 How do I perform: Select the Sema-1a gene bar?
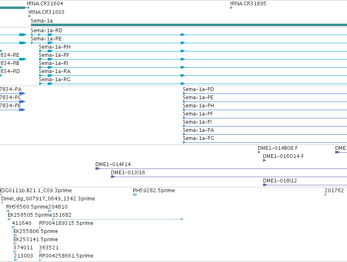coord(189,25)
